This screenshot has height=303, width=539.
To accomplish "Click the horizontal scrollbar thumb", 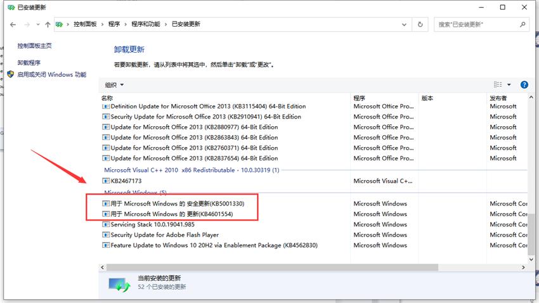I will 272,268.
